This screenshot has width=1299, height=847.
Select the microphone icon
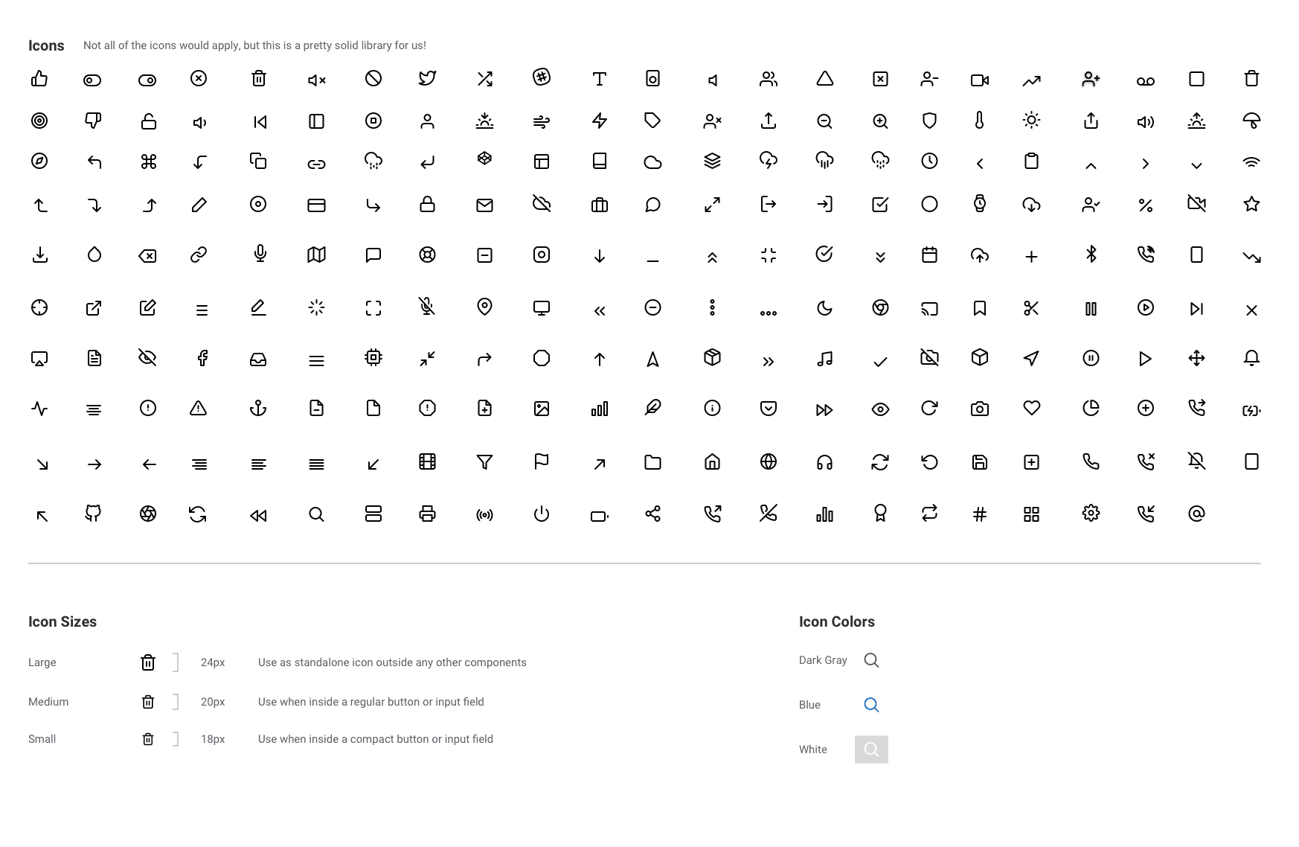(x=258, y=255)
